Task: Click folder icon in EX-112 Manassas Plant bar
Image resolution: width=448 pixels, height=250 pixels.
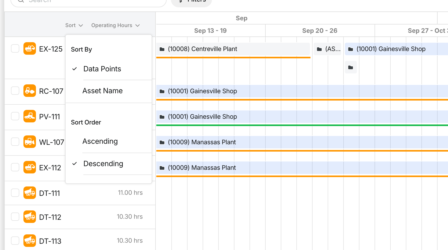Action: [x=162, y=168]
